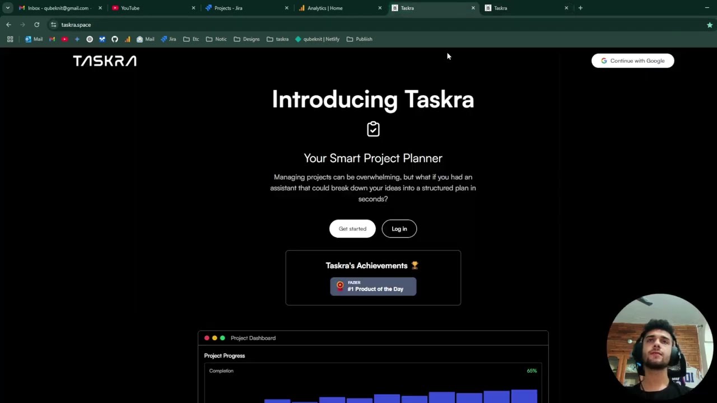Expand the Notic bookmarks folder

pos(216,39)
